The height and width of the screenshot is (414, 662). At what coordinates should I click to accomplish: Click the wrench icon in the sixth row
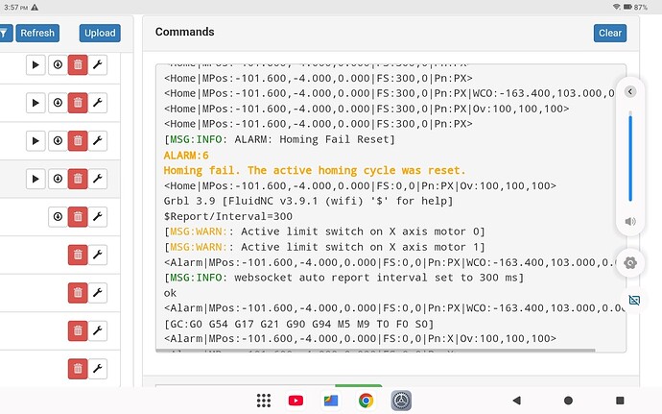[98, 255]
